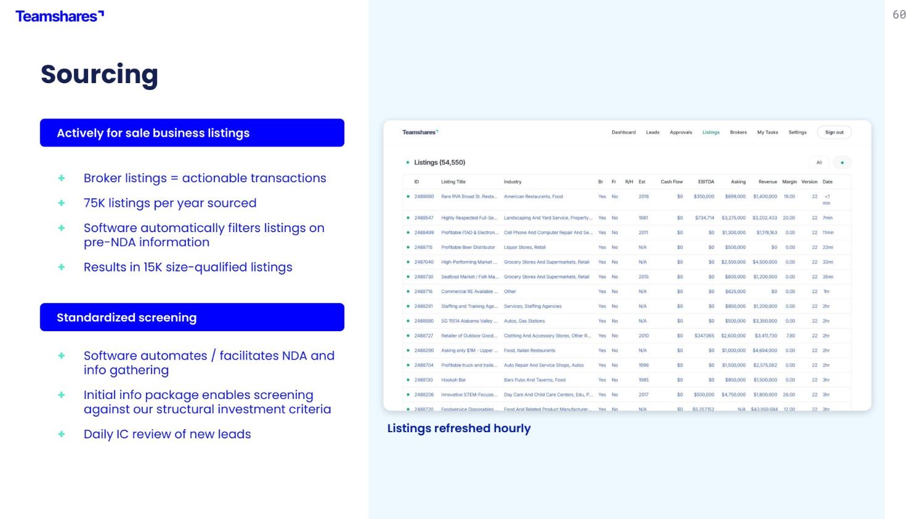The height and width of the screenshot is (519, 924).
Task: Open the Dashboard tab
Action: point(623,132)
